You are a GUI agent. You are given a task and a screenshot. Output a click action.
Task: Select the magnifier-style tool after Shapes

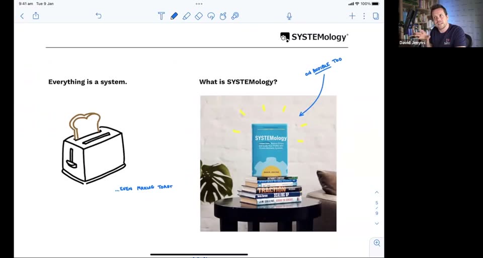point(235,16)
